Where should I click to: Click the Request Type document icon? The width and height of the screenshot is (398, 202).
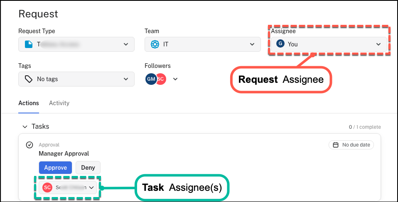click(28, 44)
